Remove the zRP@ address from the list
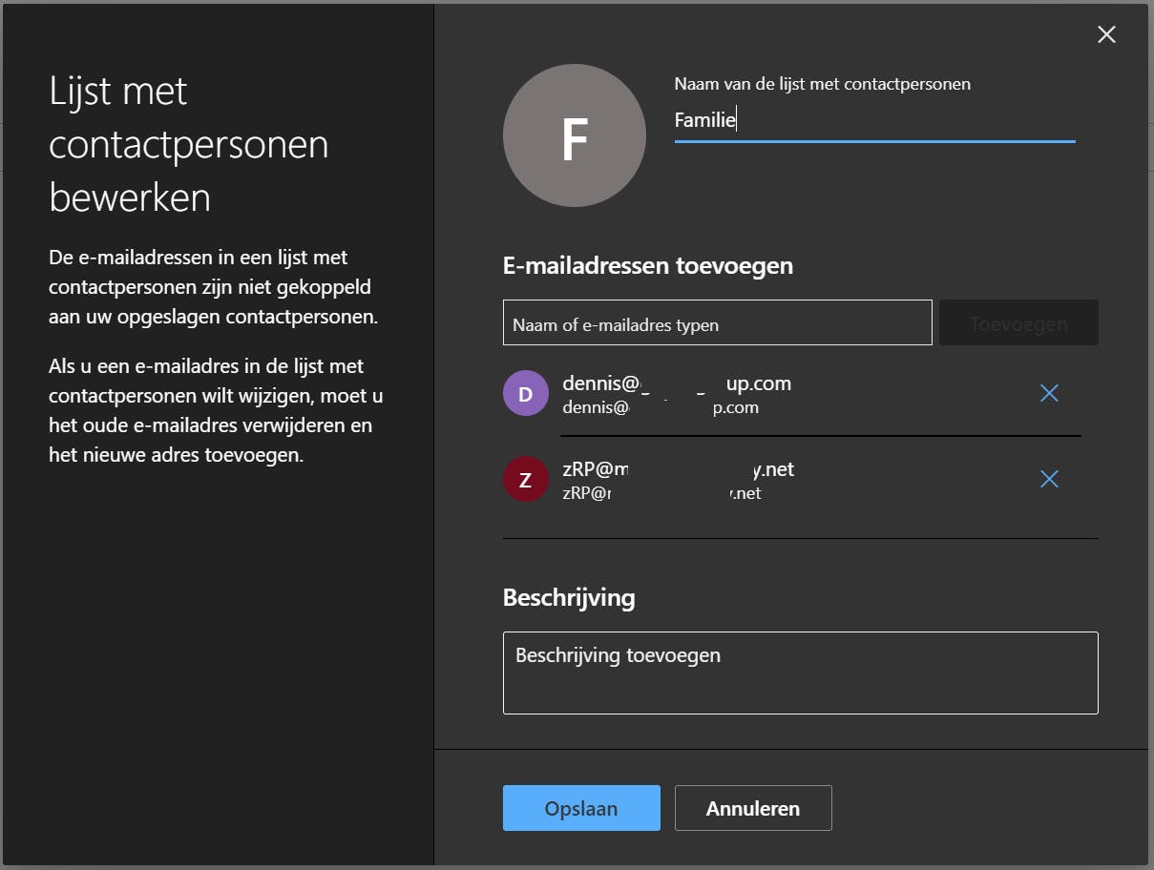Viewport: 1154px width, 870px height. click(x=1049, y=479)
